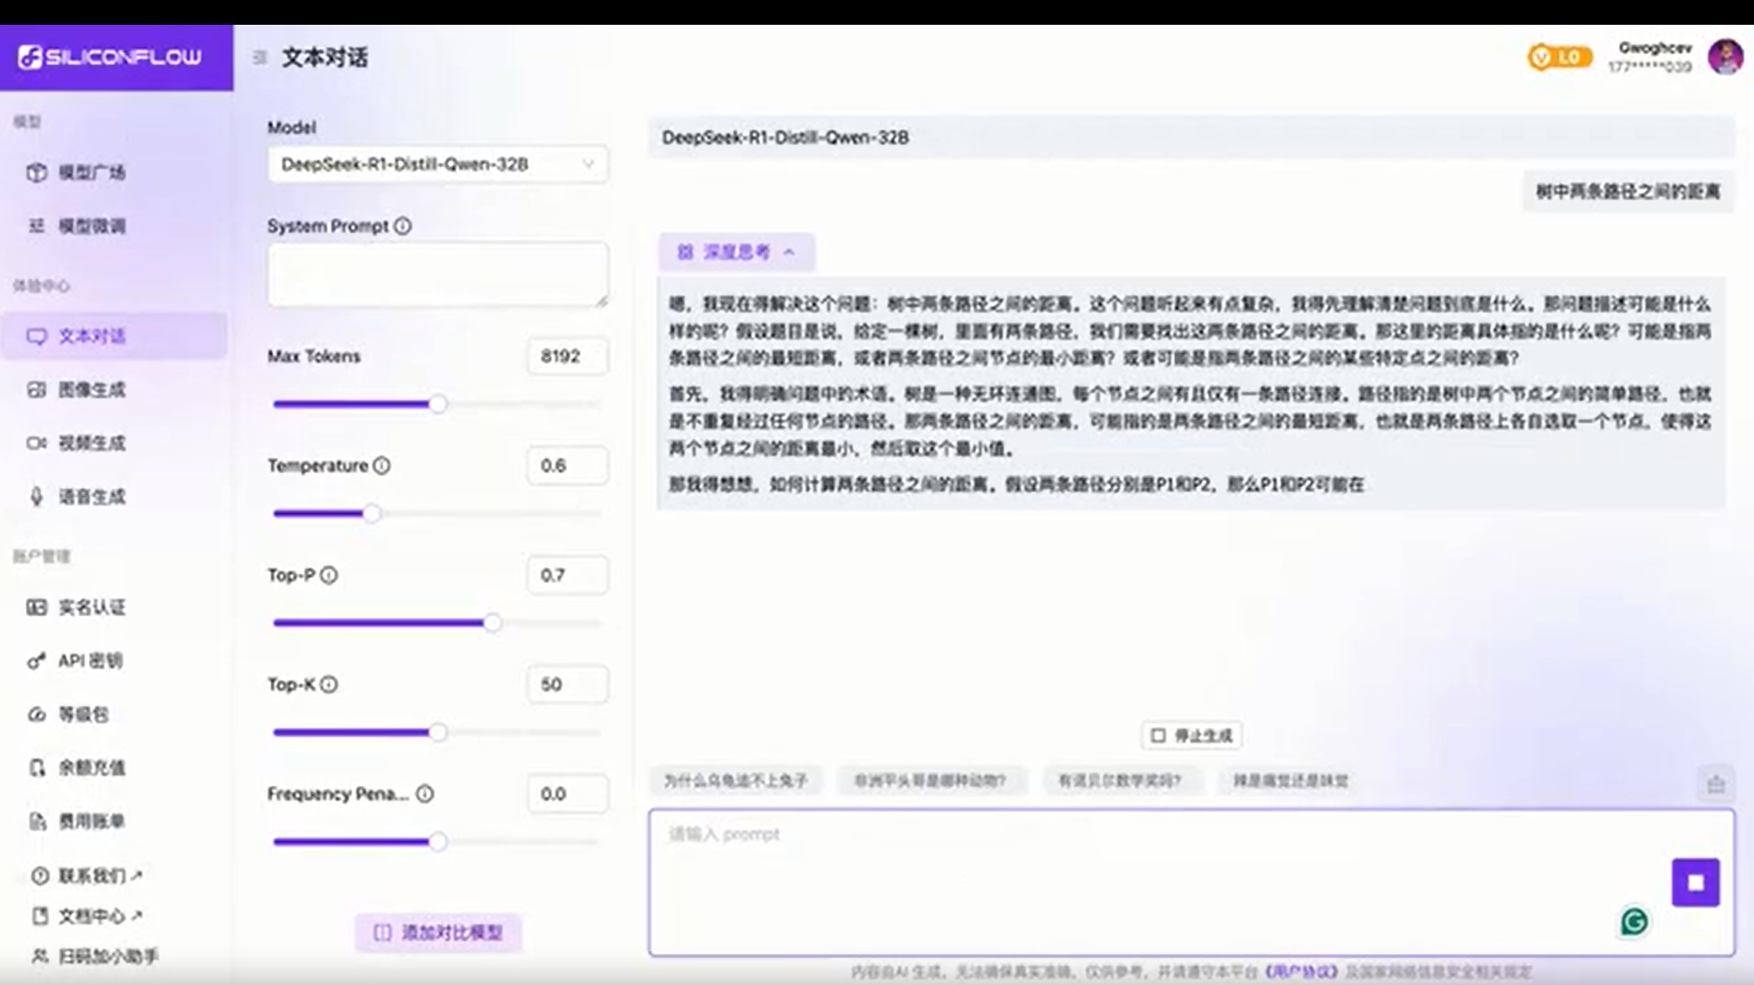Click the clear conversation icon above input box
The width and height of the screenshot is (1754, 985).
1715,784
